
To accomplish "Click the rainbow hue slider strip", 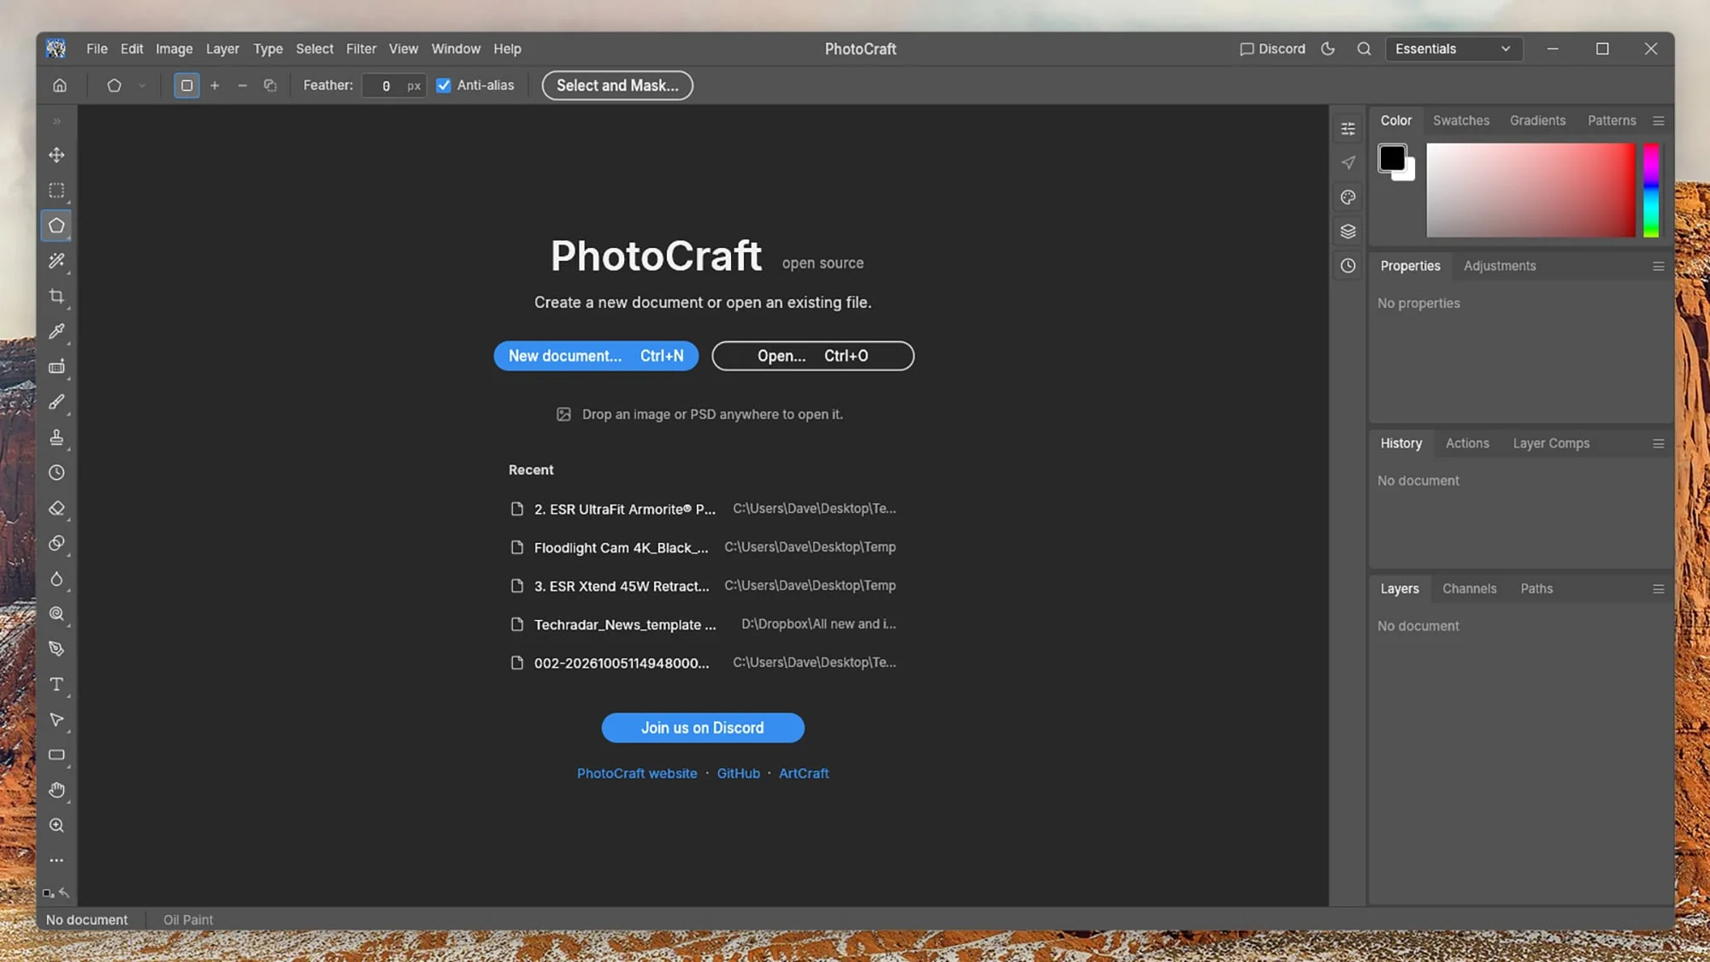I will coord(1651,190).
